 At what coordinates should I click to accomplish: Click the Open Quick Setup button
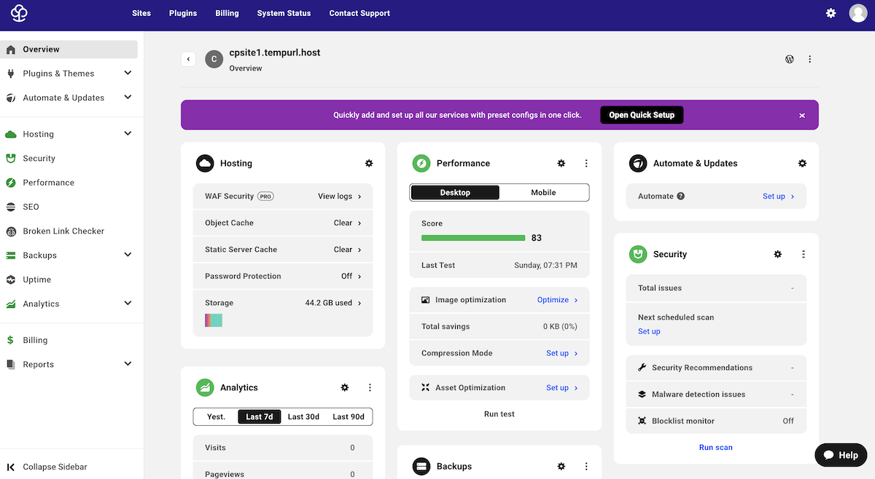[x=641, y=114]
